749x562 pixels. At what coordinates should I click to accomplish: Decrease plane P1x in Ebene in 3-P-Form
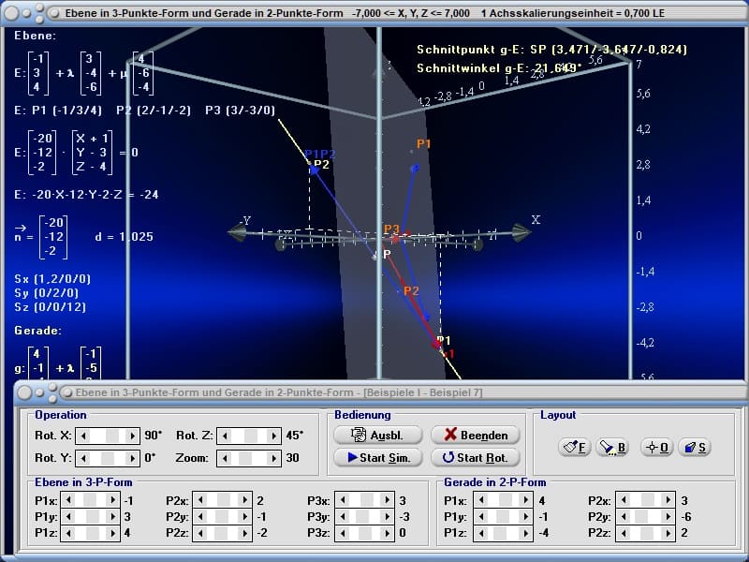[x=68, y=500]
